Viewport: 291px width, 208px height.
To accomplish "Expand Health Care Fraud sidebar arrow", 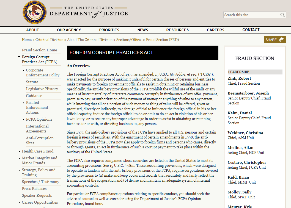I will click(19, 151).
